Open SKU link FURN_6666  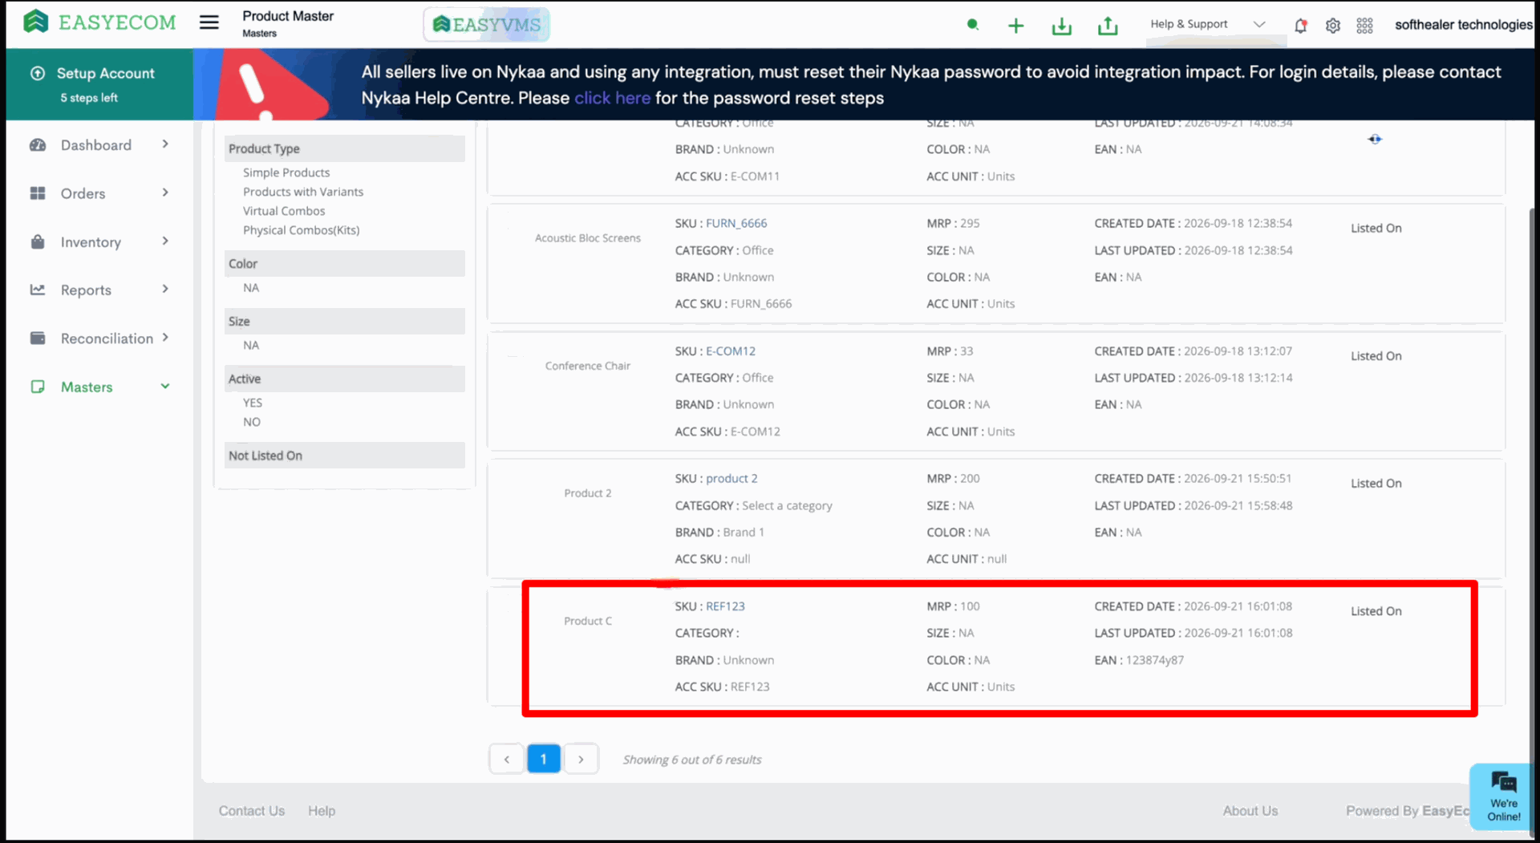click(736, 223)
